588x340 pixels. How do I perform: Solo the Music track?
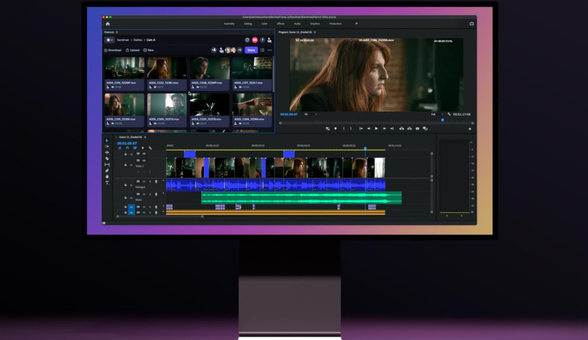pyautogui.click(x=150, y=194)
